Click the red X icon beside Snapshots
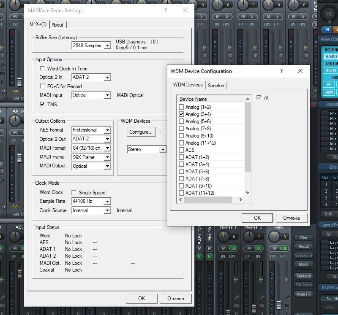338x315 pixels. 314,105
